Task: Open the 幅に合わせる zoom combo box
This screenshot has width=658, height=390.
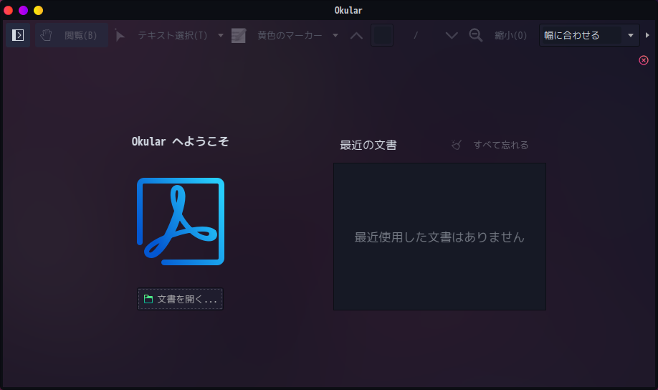Action: pyautogui.click(x=588, y=35)
